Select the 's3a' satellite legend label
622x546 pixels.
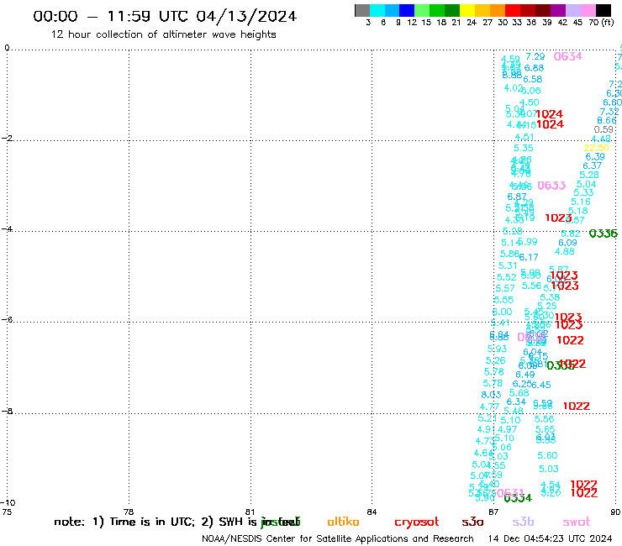tap(472, 522)
